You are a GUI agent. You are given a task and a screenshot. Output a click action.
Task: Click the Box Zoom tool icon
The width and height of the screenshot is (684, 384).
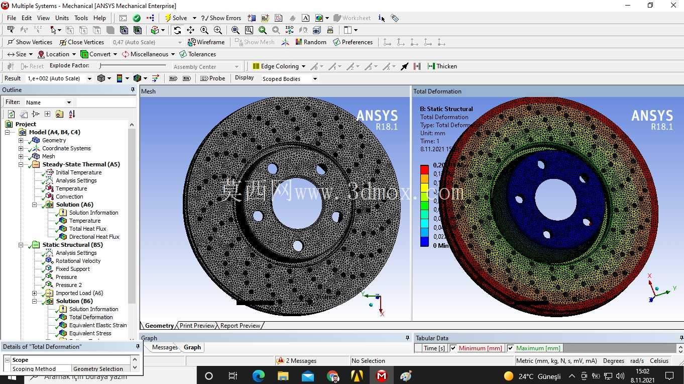[x=218, y=30]
